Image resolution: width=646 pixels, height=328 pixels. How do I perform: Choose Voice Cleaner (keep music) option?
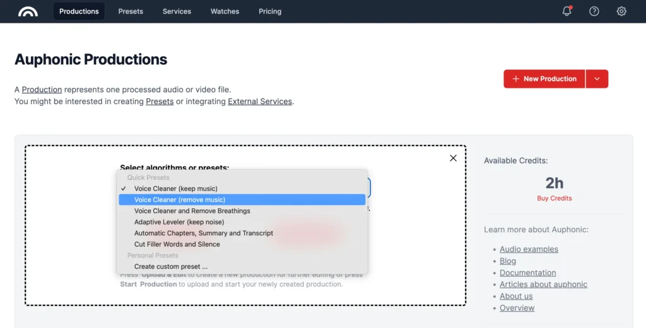point(175,189)
